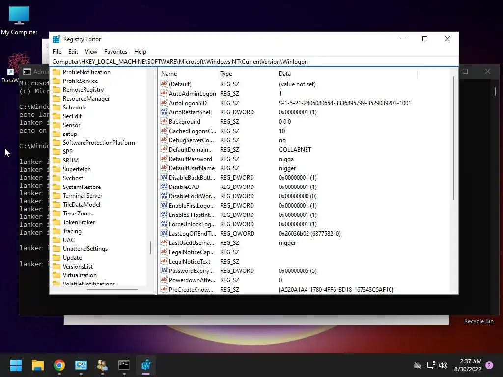Launch Google Chrome from the taskbar

[x=59, y=365]
